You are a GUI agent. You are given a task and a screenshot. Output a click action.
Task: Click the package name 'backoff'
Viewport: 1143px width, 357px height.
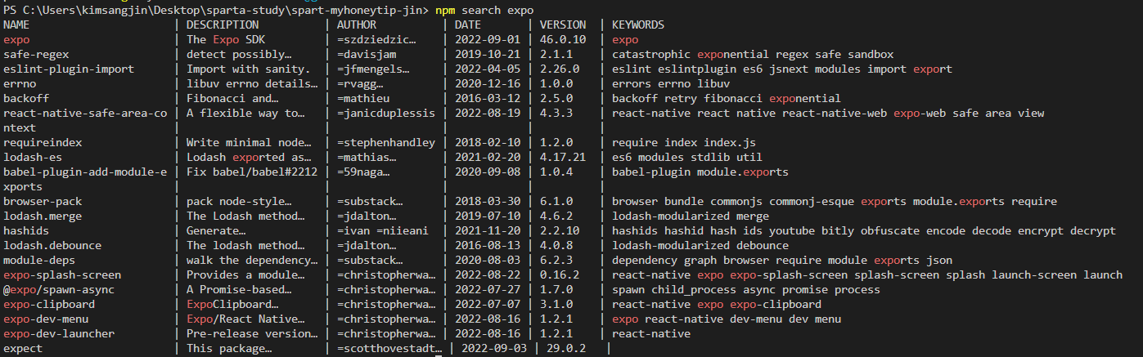[26, 98]
